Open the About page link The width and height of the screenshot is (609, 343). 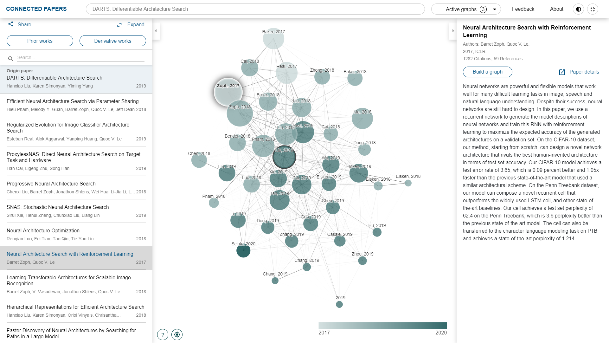[556, 9]
